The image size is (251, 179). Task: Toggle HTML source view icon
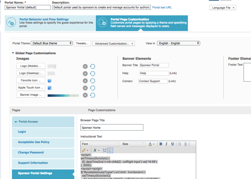click(x=110, y=150)
